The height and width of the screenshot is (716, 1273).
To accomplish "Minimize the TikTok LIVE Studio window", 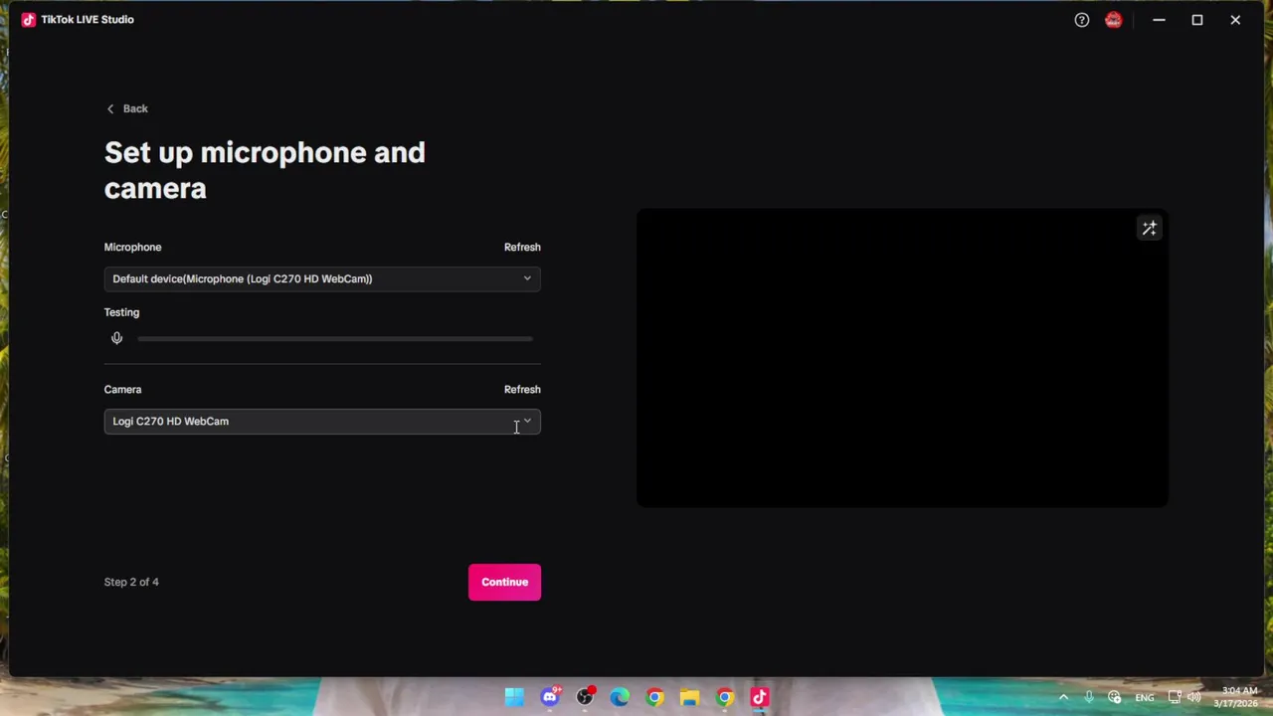I will click(x=1159, y=20).
